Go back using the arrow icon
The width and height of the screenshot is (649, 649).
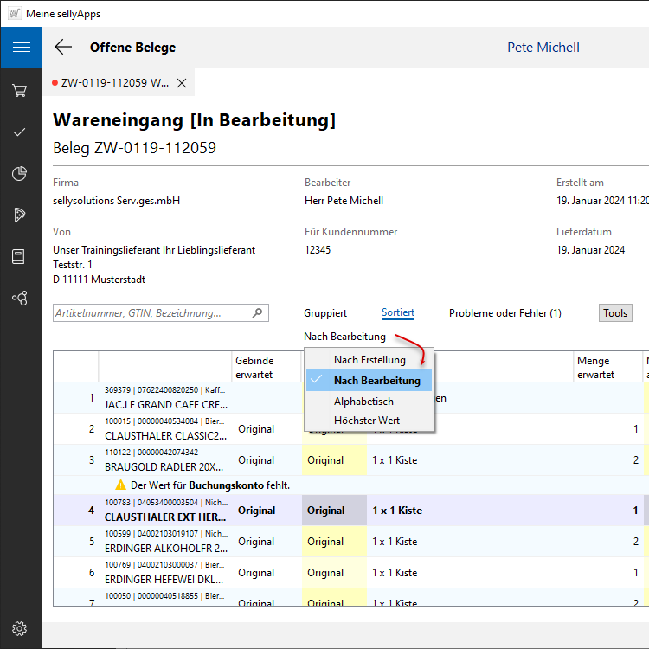[63, 48]
